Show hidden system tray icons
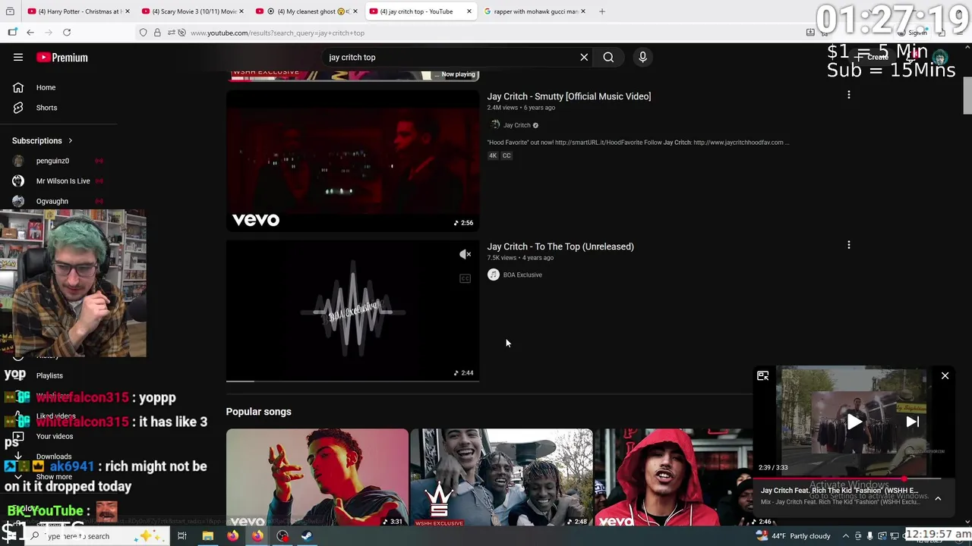This screenshot has width=972, height=546. coord(845,536)
